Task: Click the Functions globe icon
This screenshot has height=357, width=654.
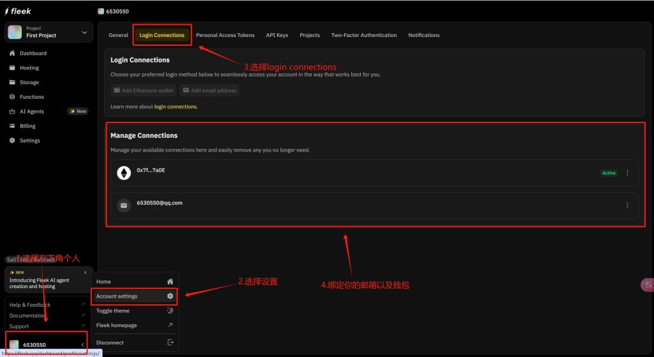Action: click(x=12, y=96)
